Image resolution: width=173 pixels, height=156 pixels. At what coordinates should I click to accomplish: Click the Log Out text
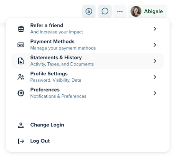40,141
